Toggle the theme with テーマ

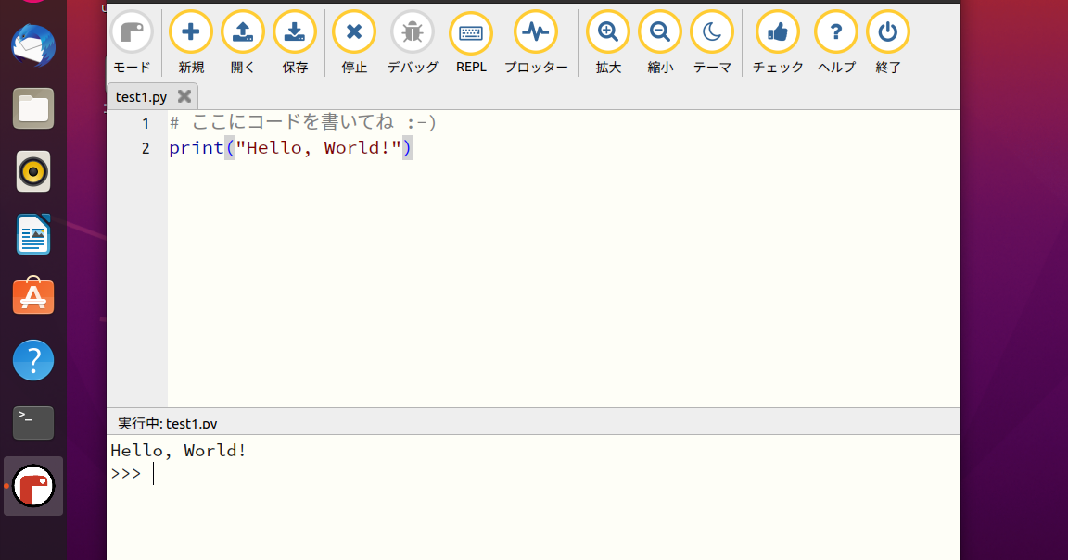pos(711,31)
